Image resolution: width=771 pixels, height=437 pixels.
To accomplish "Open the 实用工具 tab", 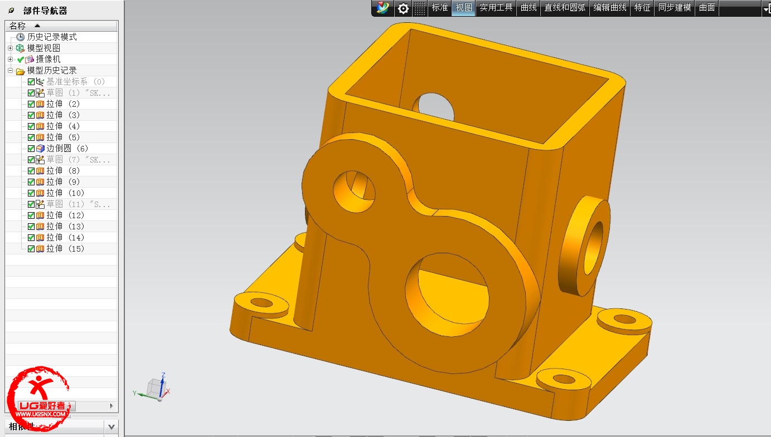I will [496, 8].
